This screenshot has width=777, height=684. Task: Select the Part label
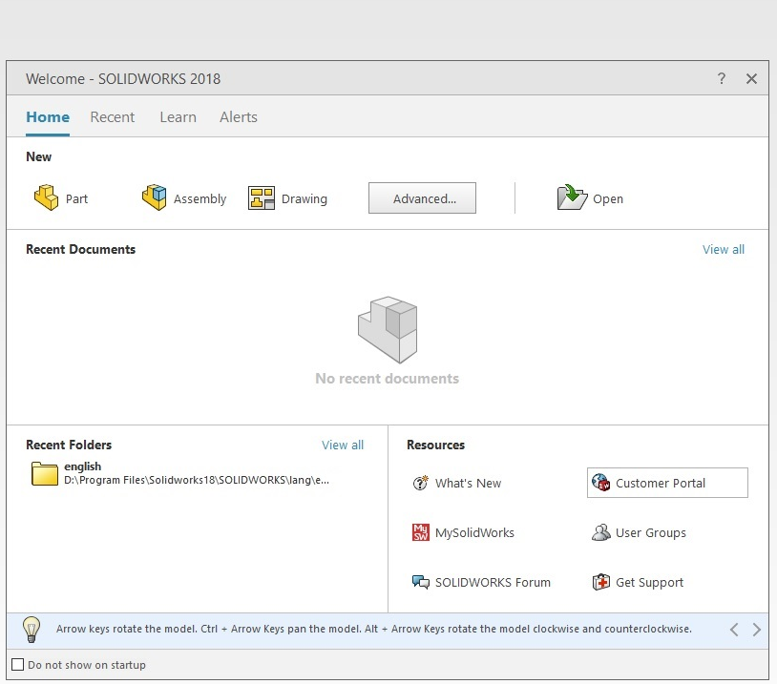click(76, 198)
